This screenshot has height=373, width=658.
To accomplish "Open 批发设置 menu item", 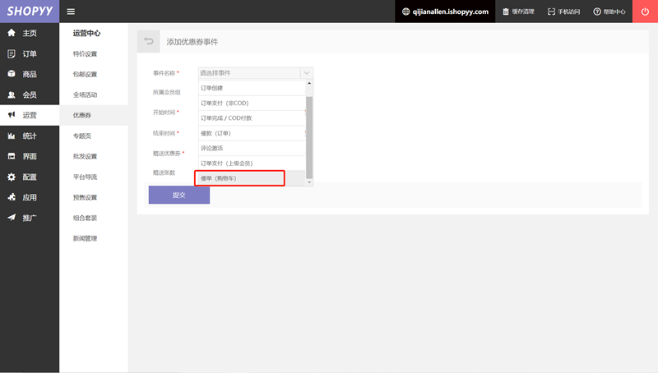I will [x=85, y=156].
